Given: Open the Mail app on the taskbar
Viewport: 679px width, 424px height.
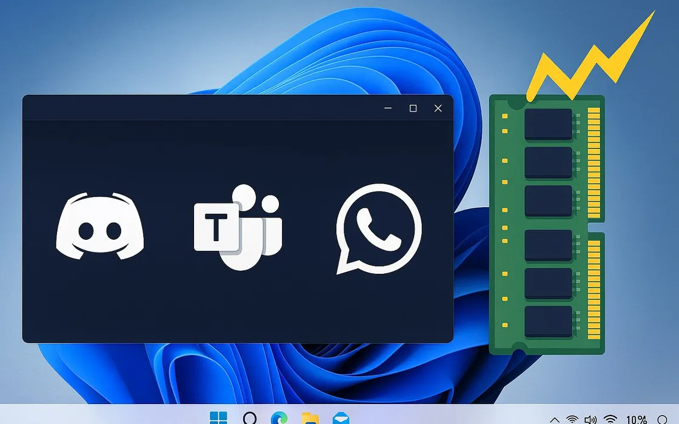Looking at the screenshot, I should point(341,417).
